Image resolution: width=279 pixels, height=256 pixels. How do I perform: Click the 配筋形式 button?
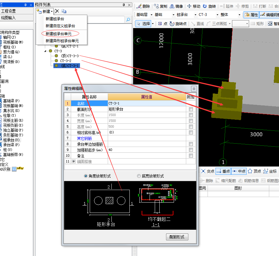(x=177, y=237)
